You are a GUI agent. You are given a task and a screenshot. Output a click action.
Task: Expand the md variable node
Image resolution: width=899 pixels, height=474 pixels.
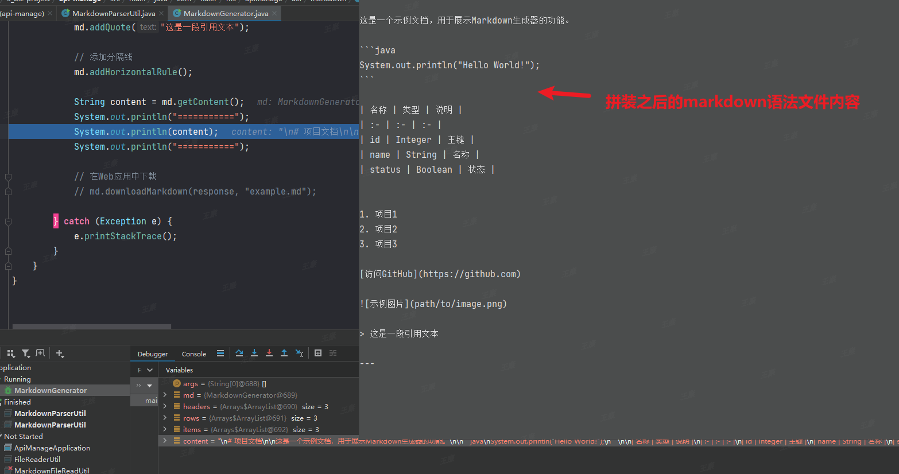tap(165, 395)
